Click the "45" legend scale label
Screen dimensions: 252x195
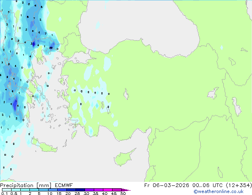click(x=114, y=193)
